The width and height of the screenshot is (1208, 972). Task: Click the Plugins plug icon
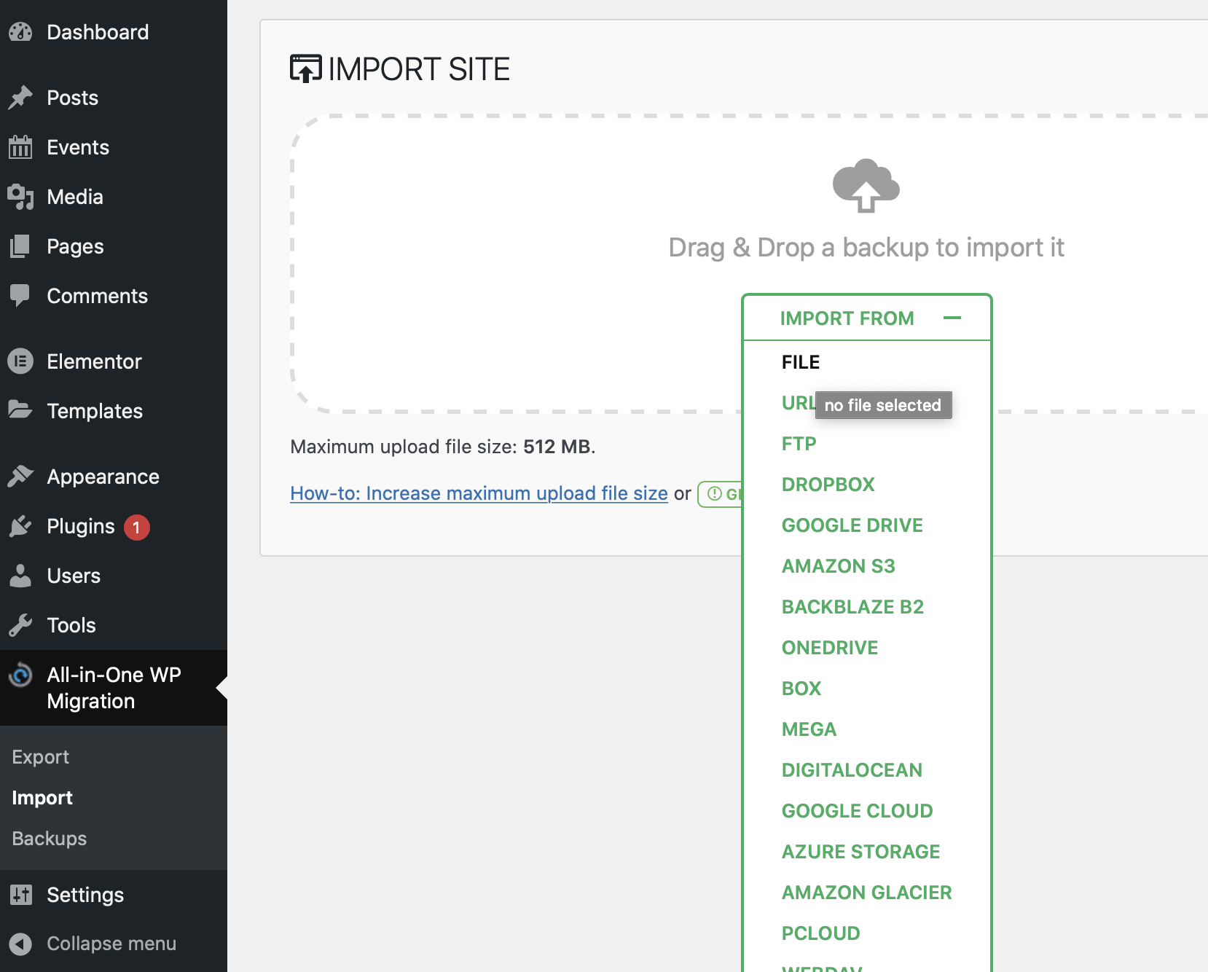coord(20,526)
